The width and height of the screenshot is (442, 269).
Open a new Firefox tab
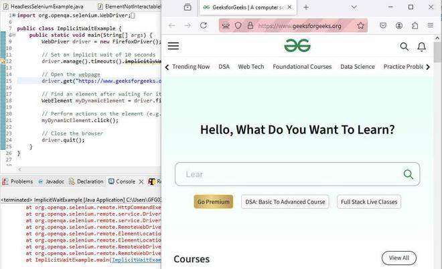[x=306, y=7]
